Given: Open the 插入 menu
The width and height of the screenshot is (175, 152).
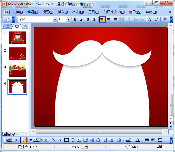Looking at the screenshot, I should click(63, 12).
